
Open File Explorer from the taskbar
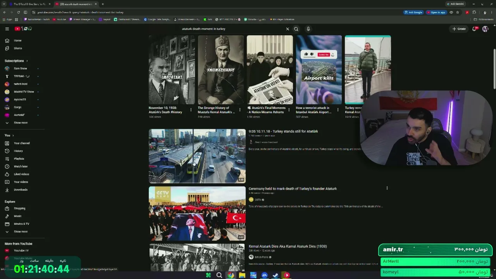[242, 275]
